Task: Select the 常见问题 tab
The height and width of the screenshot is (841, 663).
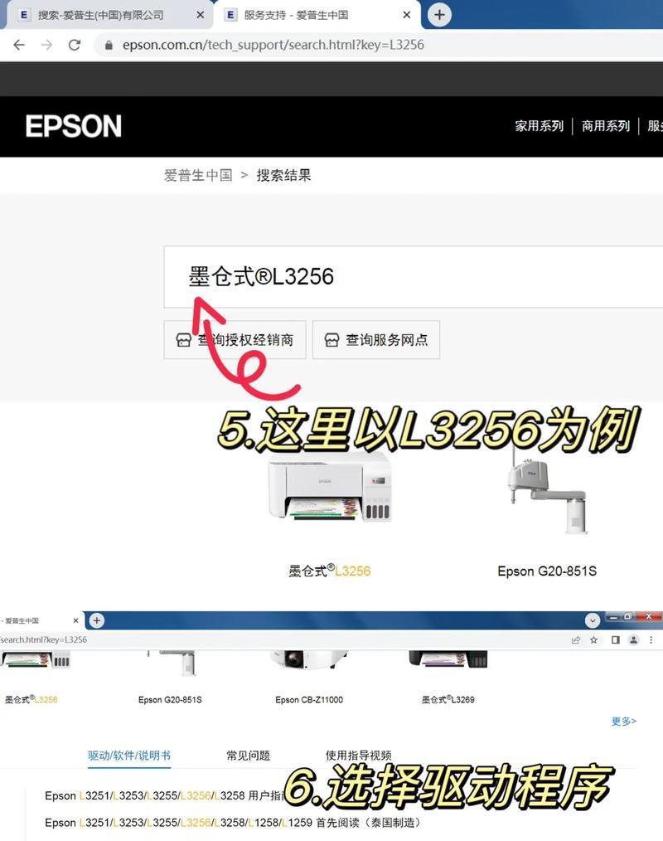Action: 248,756
